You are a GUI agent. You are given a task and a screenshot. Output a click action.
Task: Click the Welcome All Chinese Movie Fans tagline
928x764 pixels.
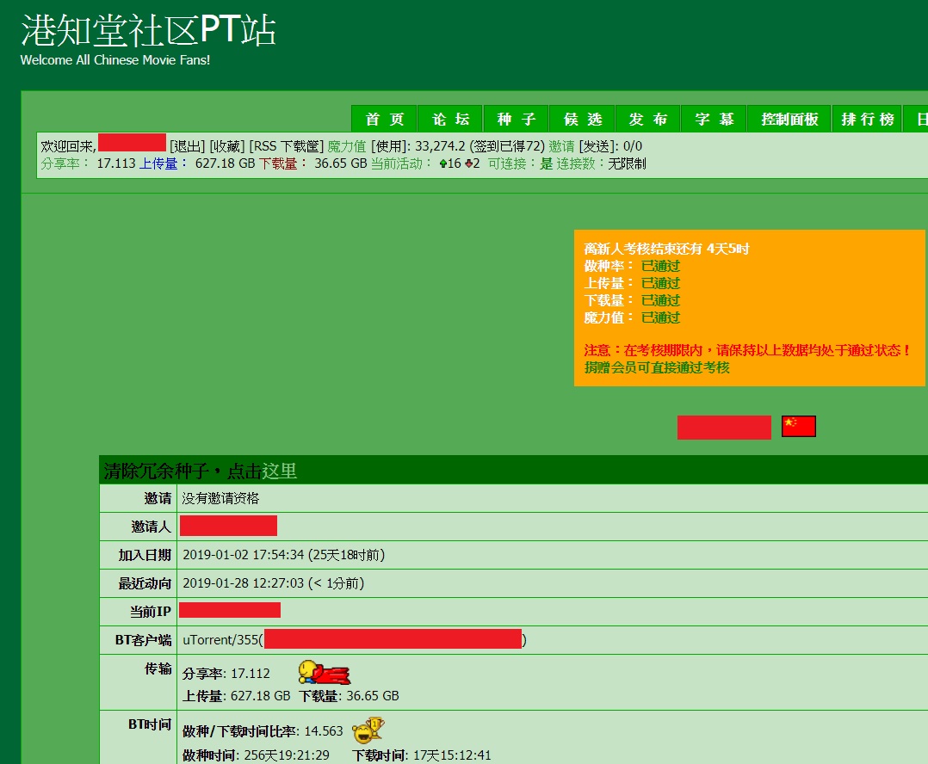115,60
